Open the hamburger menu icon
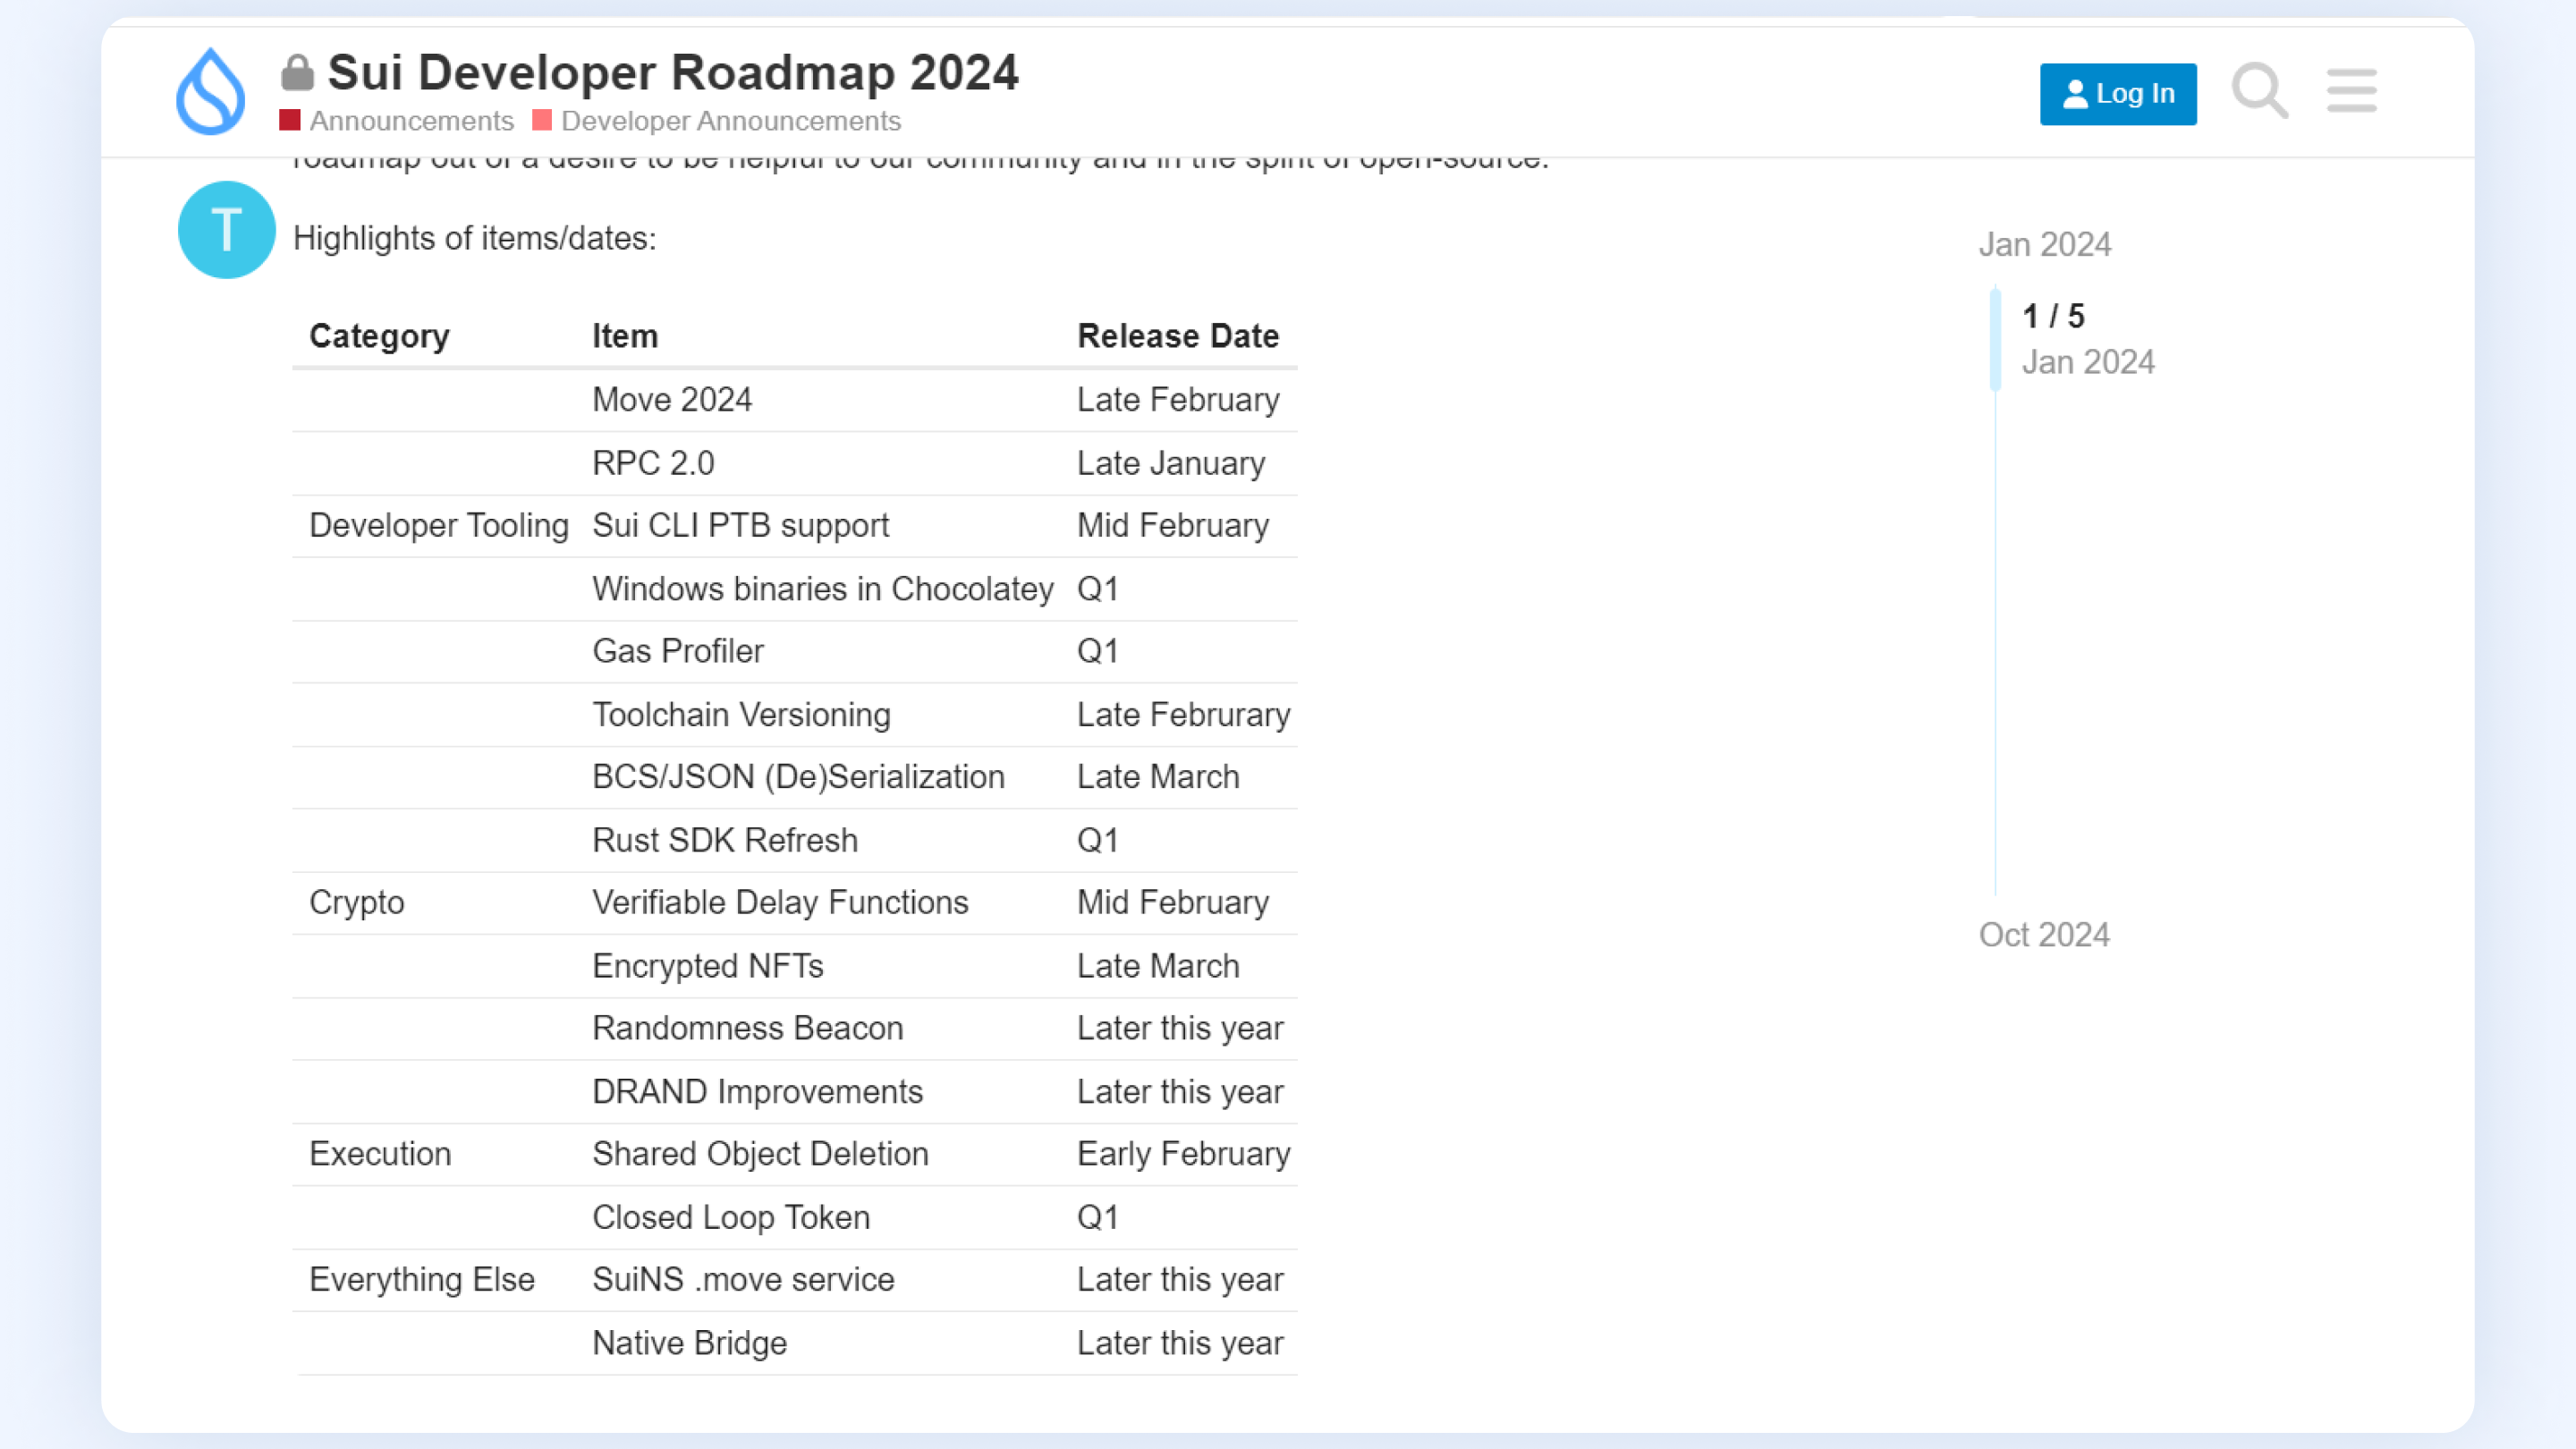 point(2351,91)
